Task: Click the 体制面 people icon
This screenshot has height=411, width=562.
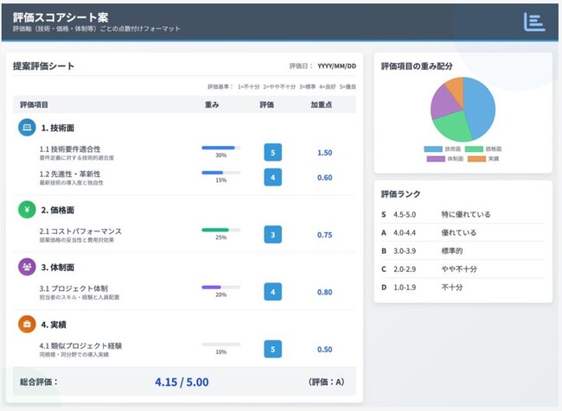Action: point(27,267)
